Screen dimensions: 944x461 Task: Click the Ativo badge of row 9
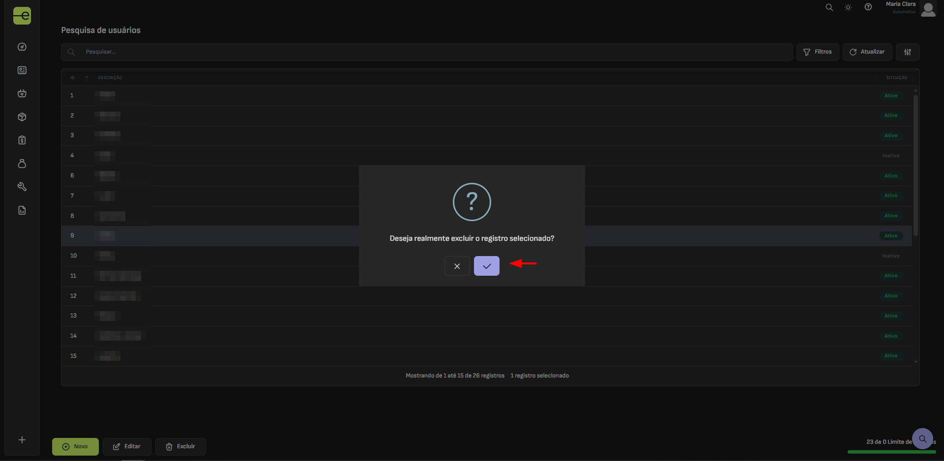[891, 236]
